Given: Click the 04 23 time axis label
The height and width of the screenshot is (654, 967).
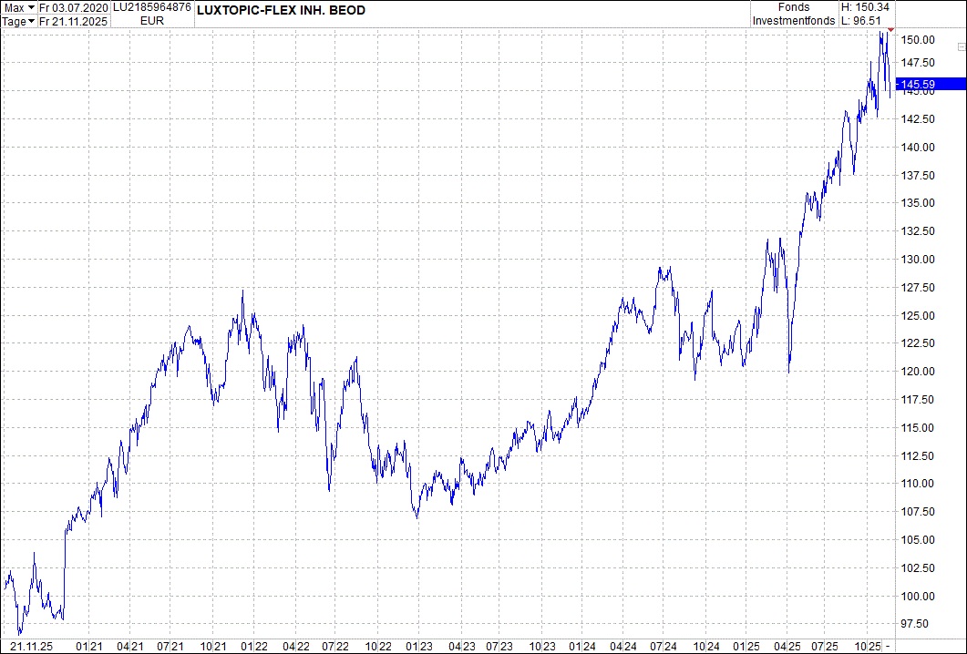Looking at the screenshot, I should (460, 647).
